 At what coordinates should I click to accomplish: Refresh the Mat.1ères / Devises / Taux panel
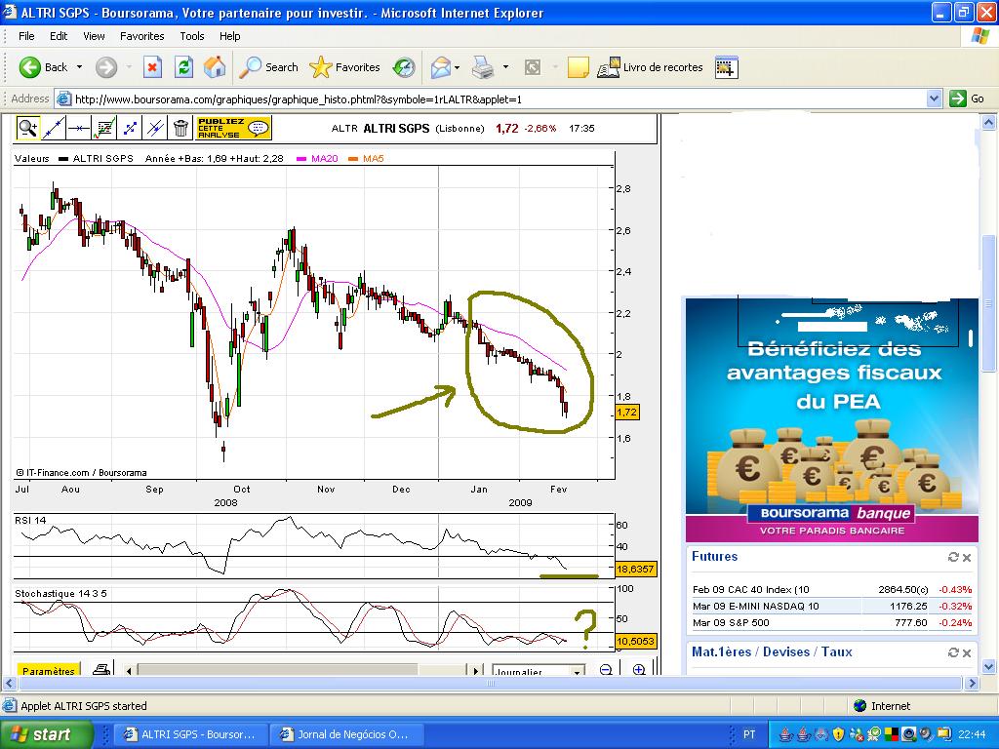point(953,652)
